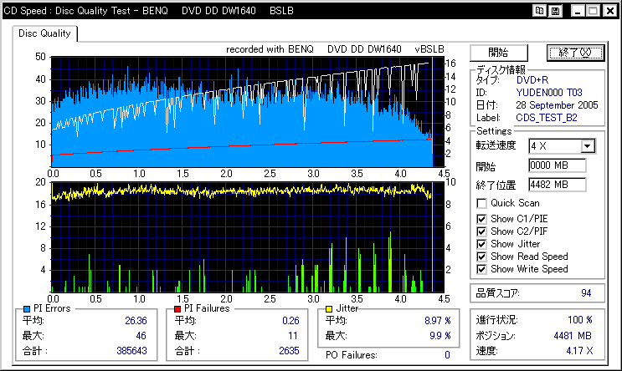The width and height of the screenshot is (622, 371).
Task: Disable Show Write Speed checkbox
Action: (481, 269)
